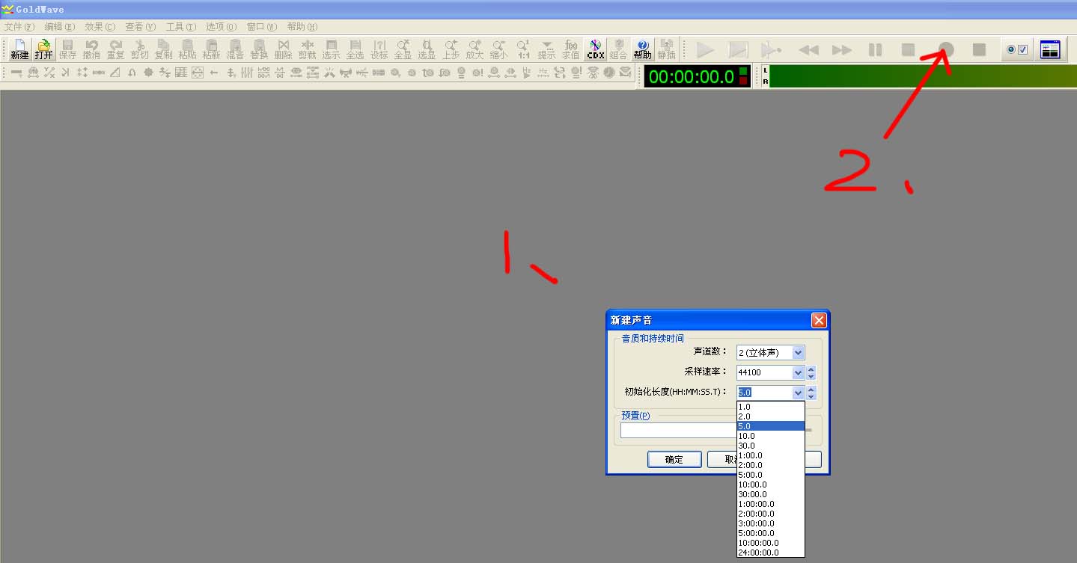1077x563 pixels.
Task: Click the device control properties checkbox icon
Action: [1017, 50]
